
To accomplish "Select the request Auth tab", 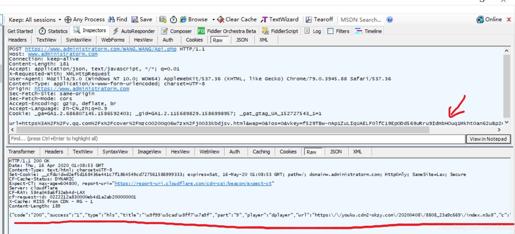I will 168,40.
